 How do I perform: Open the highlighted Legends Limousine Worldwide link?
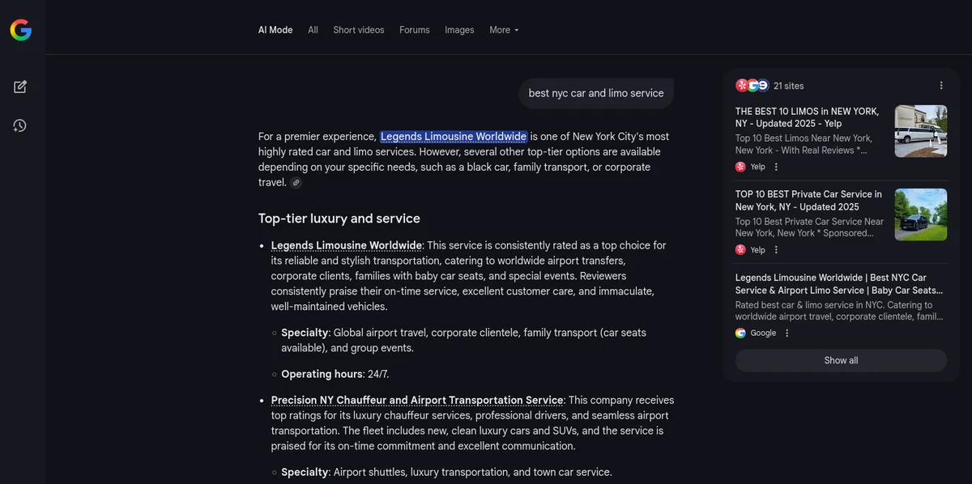tap(453, 136)
